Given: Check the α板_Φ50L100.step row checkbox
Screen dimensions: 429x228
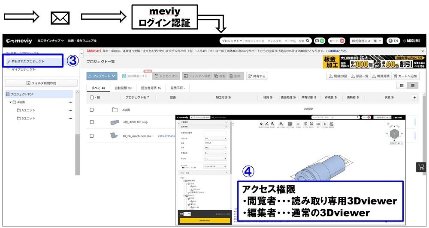Looking at the screenshot, I should [x=92, y=122].
